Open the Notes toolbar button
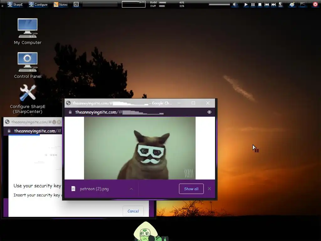 (x=61, y=4)
